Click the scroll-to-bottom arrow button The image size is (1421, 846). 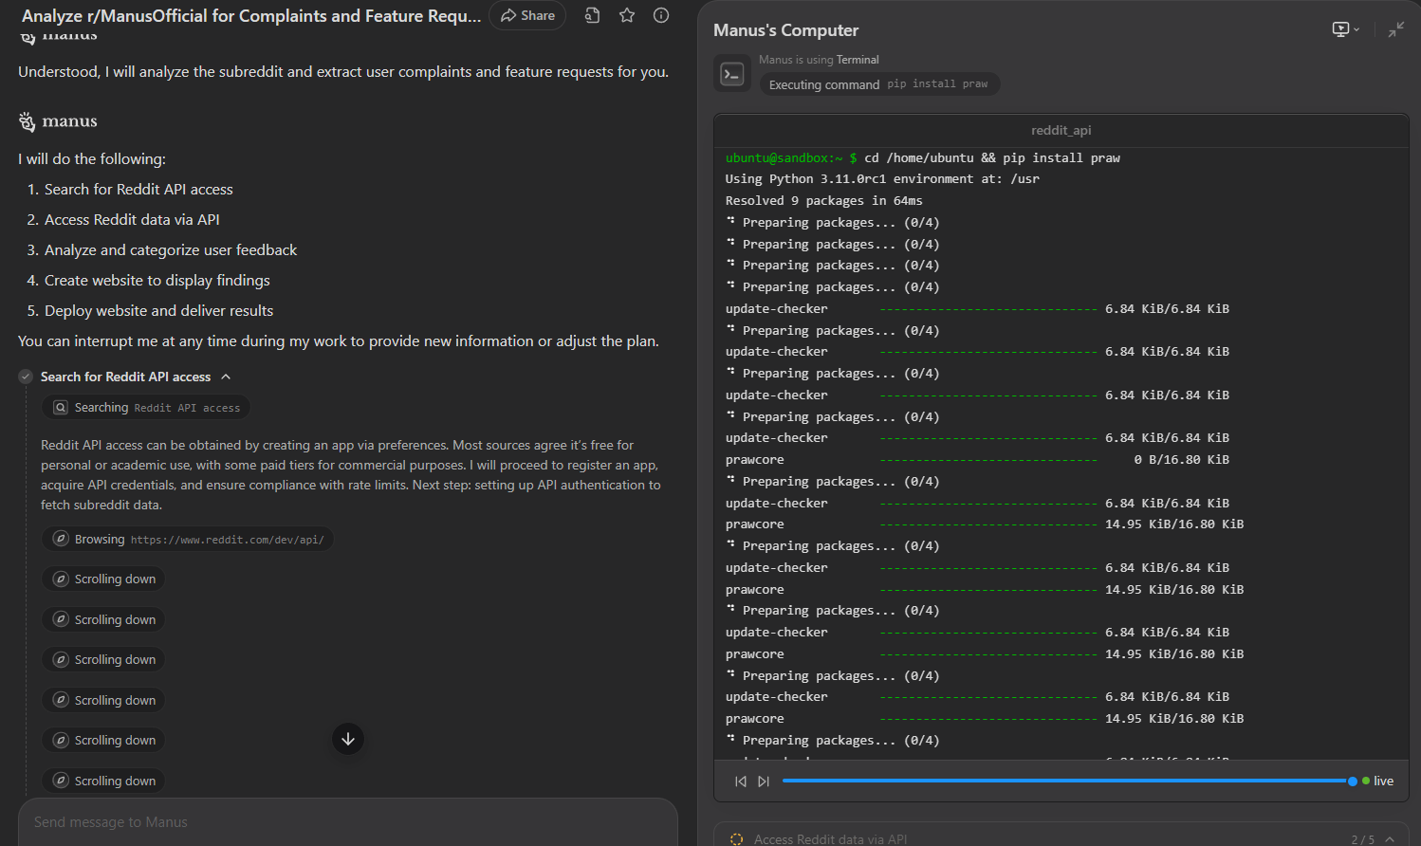tap(348, 739)
